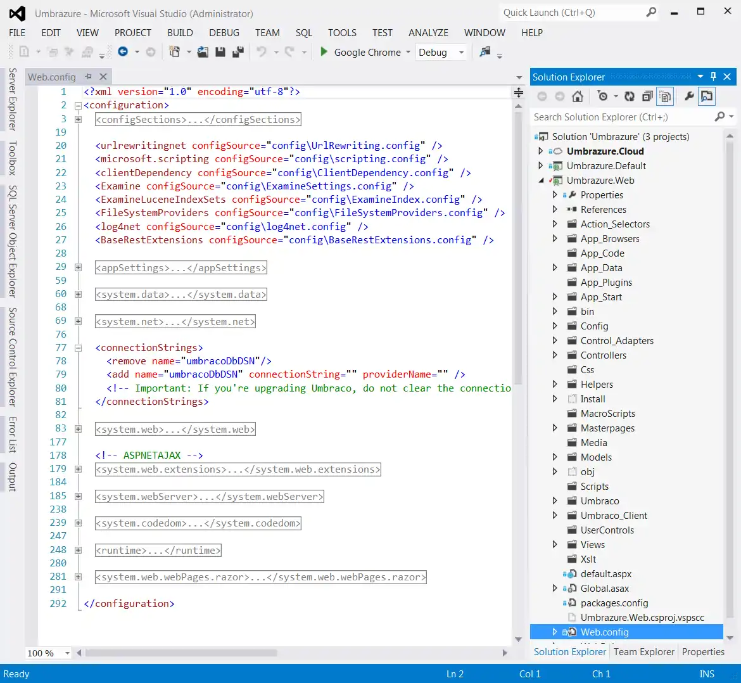Toggle auto-hide pin on Solution Explorer
741x683 pixels.
tap(714, 76)
